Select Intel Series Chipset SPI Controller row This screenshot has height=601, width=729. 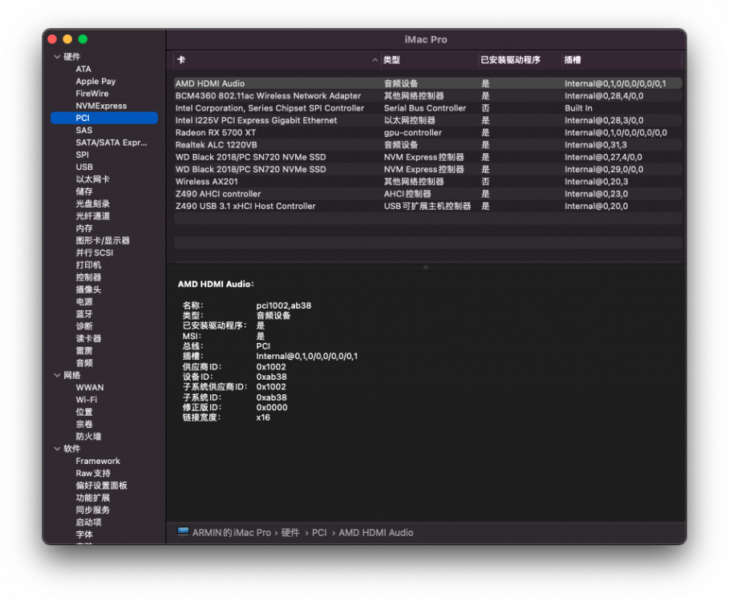[427, 108]
